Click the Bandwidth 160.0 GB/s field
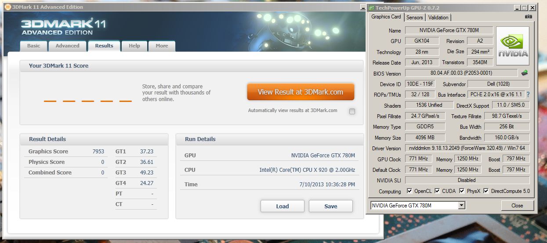The height and width of the screenshot is (243, 547). click(507, 138)
